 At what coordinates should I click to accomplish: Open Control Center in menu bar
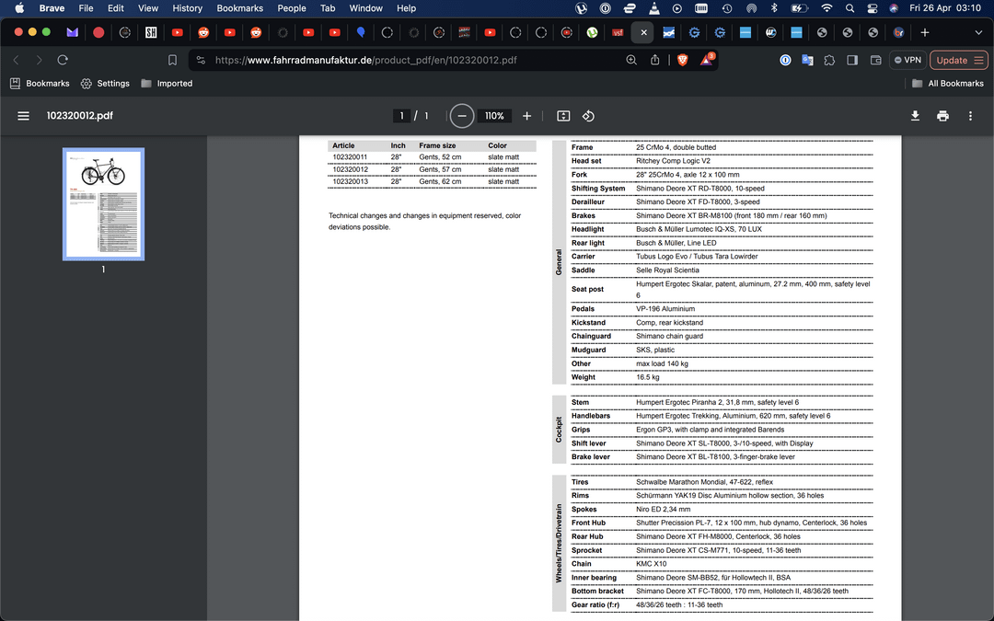click(872, 8)
